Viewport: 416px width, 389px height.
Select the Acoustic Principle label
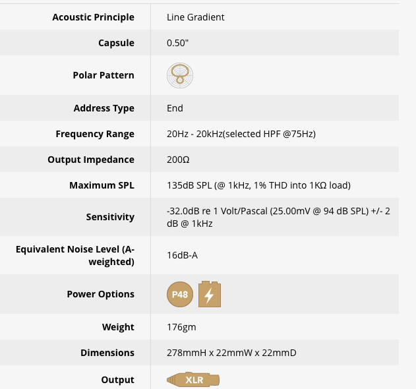coord(94,17)
